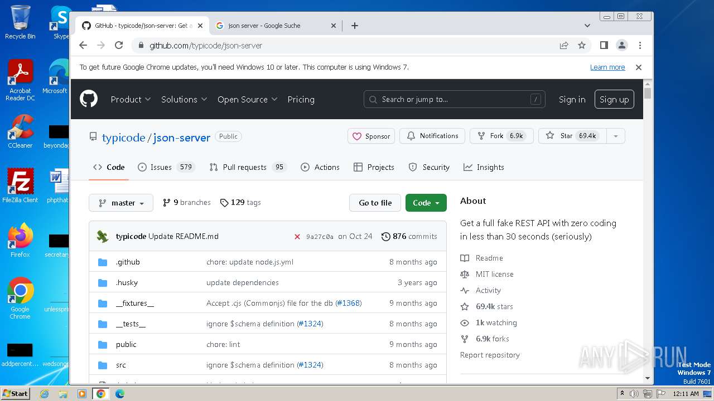Switch to the Issues tab

click(166, 167)
